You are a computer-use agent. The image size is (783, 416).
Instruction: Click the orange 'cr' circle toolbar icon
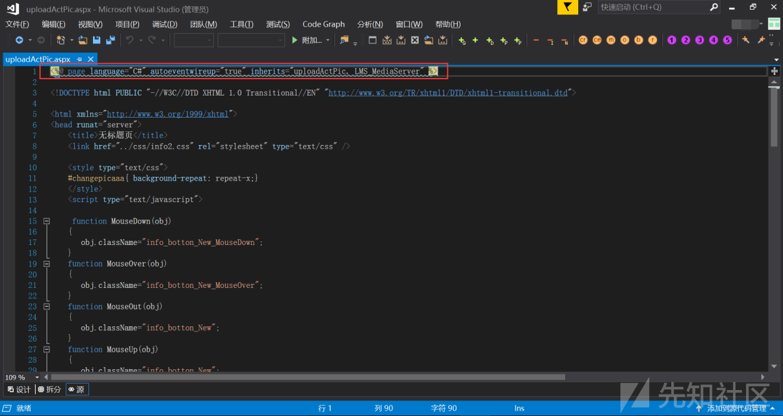point(583,40)
